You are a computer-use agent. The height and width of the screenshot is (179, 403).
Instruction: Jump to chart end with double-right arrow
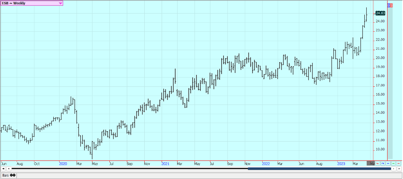pyautogui.click(x=399, y=169)
